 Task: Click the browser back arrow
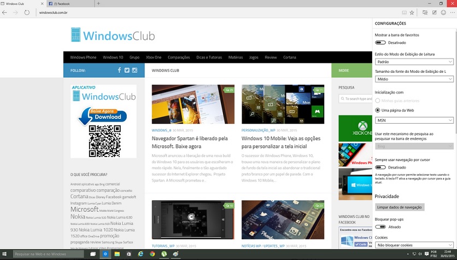pyautogui.click(x=5, y=12)
